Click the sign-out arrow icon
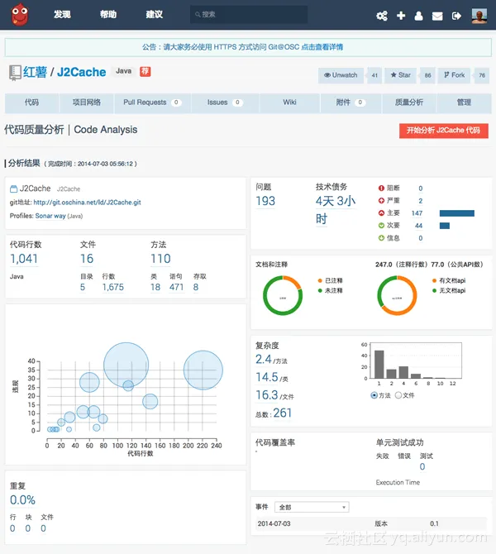The height and width of the screenshot is (554, 496). [456, 16]
